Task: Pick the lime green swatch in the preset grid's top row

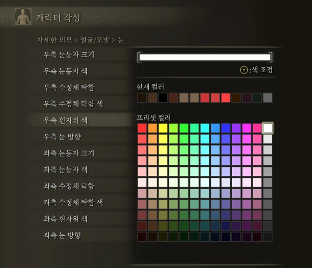Action: click(x=174, y=128)
